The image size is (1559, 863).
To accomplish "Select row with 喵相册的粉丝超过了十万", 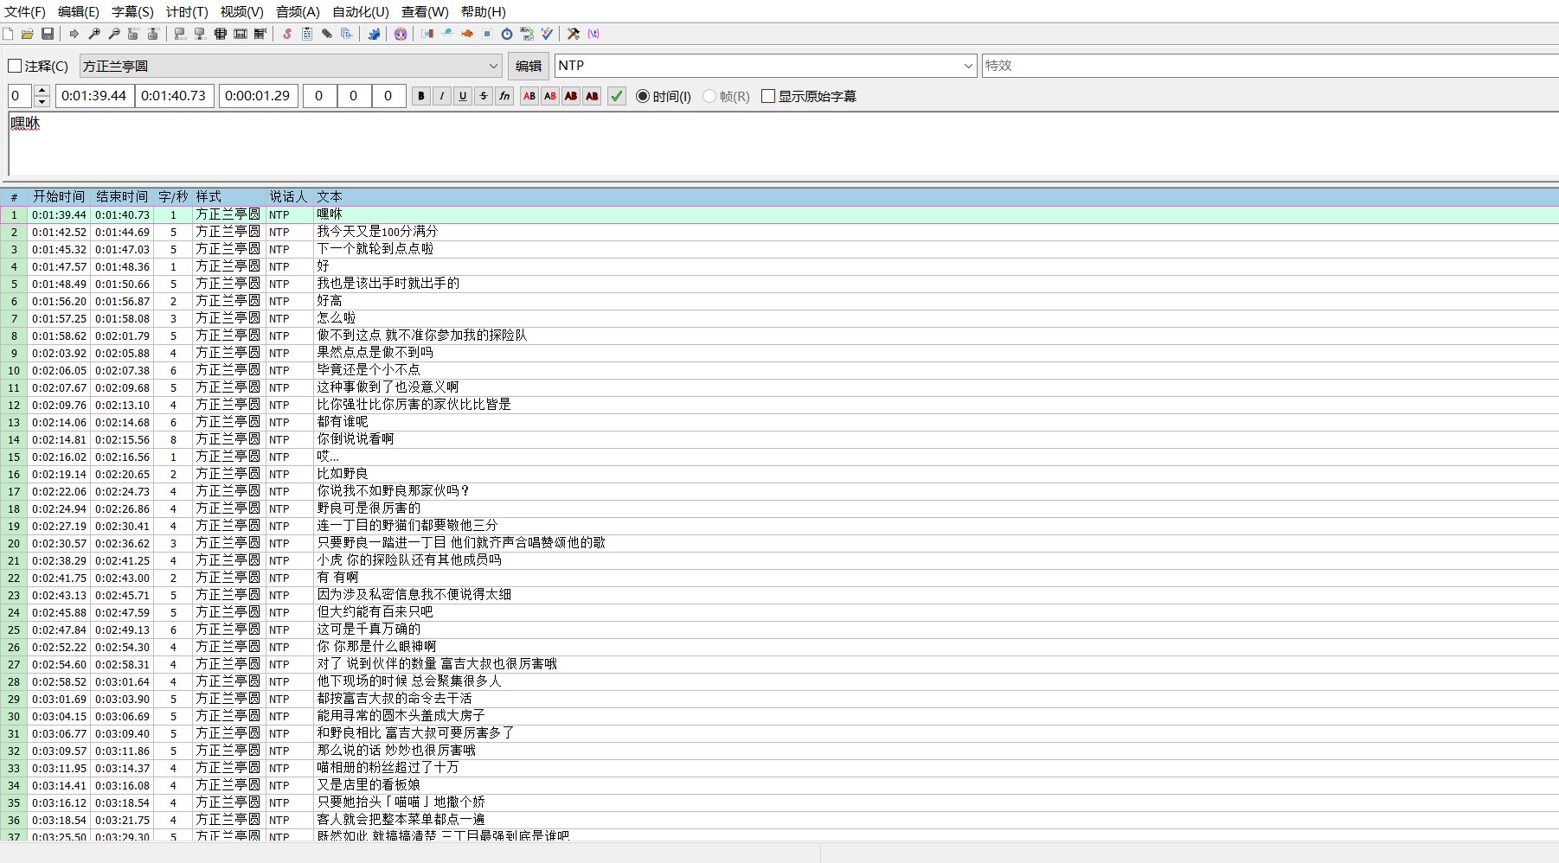I will (x=779, y=768).
